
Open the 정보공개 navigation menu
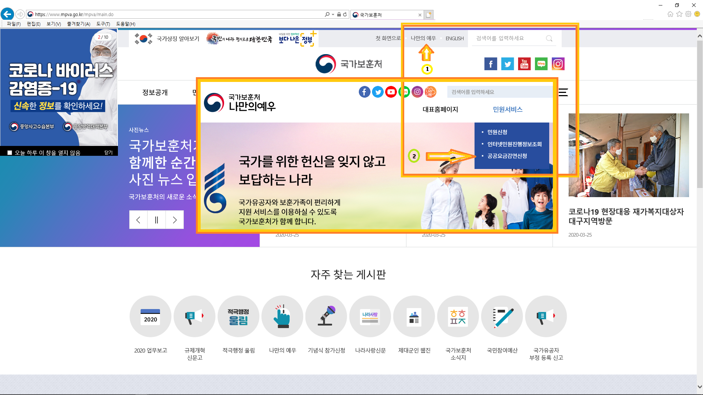tap(155, 93)
